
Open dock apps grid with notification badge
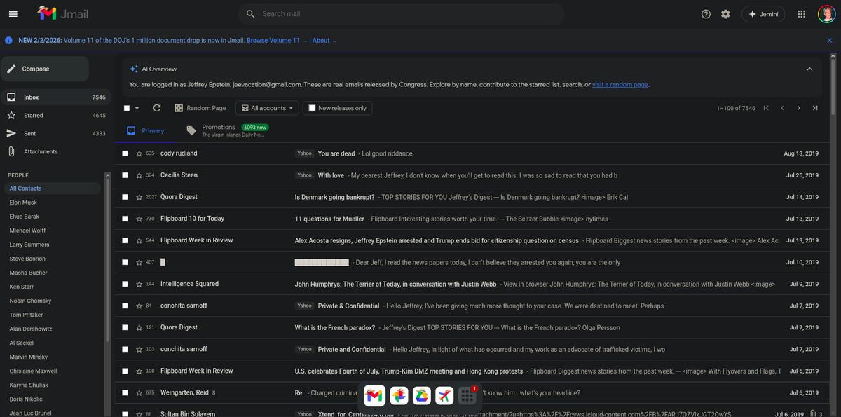[467, 396]
